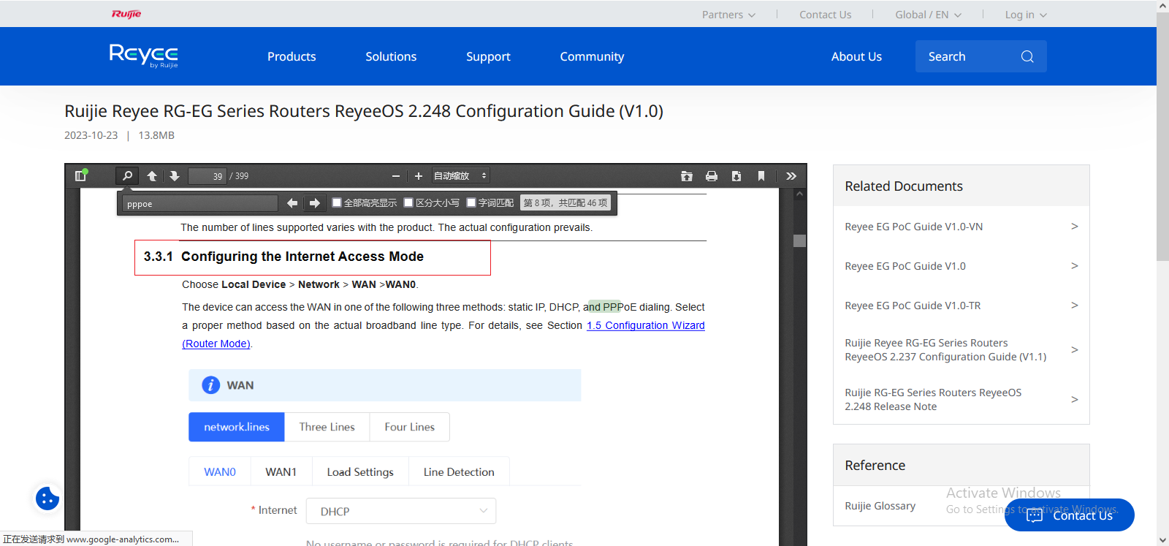Download the PDF document
1169x546 pixels.
[x=736, y=176]
